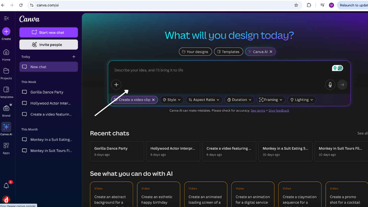Image resolution: width=368 pixels, height=207 pixels.
Task: Collapse the sidebar menu icon
Action: coord(6,18)
